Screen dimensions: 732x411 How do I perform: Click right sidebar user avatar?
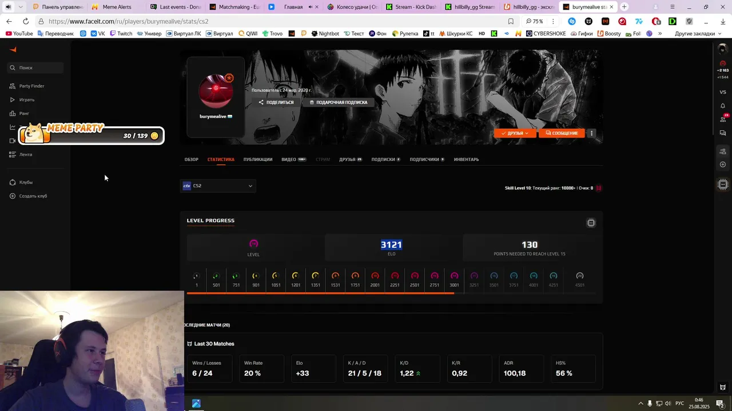(x=723, y=50)
